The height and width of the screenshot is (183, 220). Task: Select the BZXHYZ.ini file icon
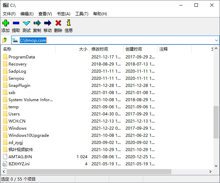[5, 164]
